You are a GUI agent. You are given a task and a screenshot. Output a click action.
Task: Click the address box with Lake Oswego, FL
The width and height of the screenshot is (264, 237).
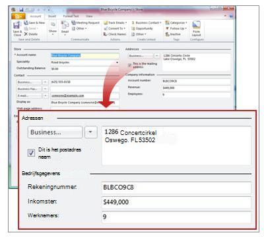pos(197,62)
